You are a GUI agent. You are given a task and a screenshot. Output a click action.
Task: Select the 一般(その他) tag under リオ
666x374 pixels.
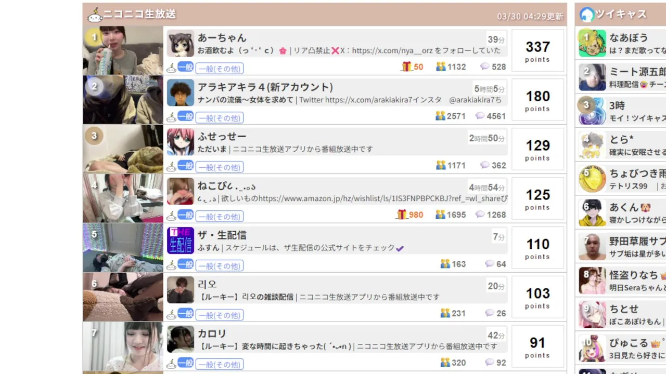coord(220,315)
